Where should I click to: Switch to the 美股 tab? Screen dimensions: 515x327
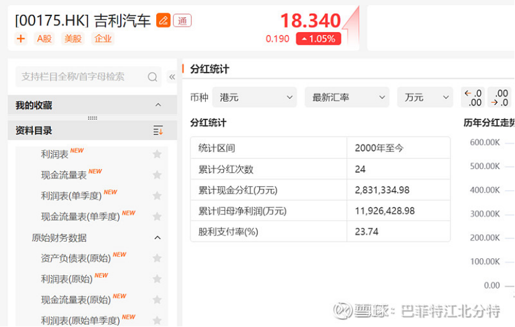[x=73, y=39]
